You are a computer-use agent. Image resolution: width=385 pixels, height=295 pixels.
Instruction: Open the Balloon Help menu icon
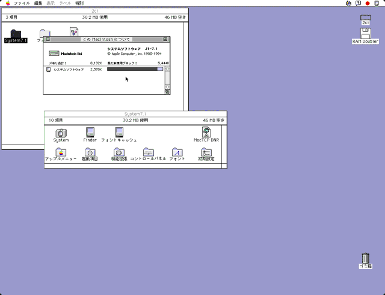pyautogui.click(x=359, y=3)
